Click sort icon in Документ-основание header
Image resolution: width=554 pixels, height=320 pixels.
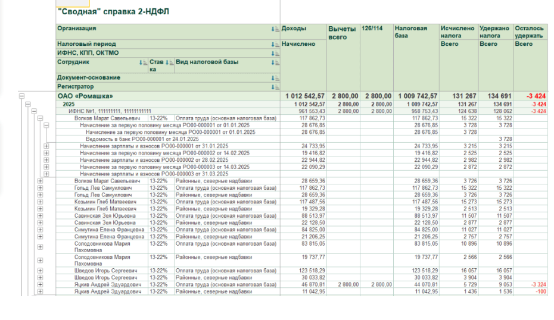coord(275,78)
